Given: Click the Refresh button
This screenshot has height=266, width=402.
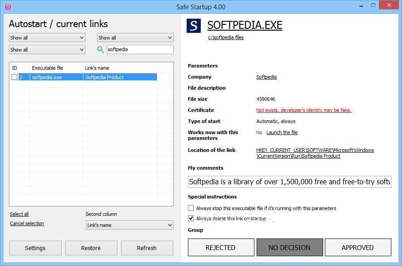Looking at the screenshot, I should coord(147,248).
